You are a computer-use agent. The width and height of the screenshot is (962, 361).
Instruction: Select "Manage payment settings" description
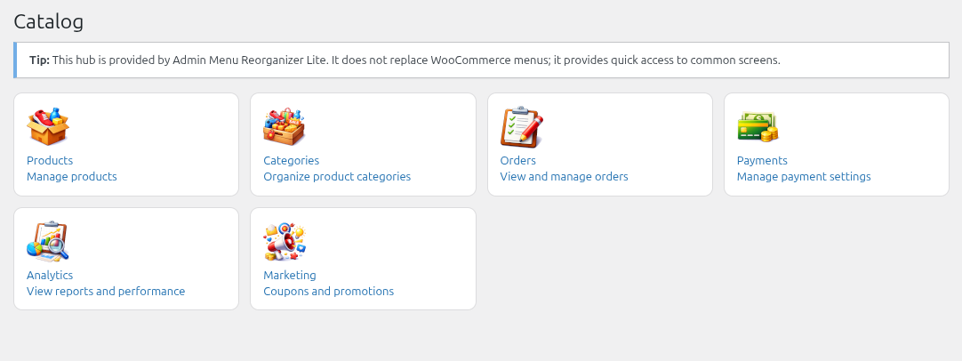(x=804, y=177)
